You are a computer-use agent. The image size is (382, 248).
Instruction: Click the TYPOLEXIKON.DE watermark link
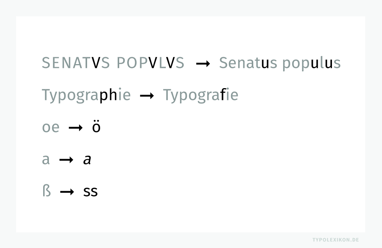click(336, 240)
